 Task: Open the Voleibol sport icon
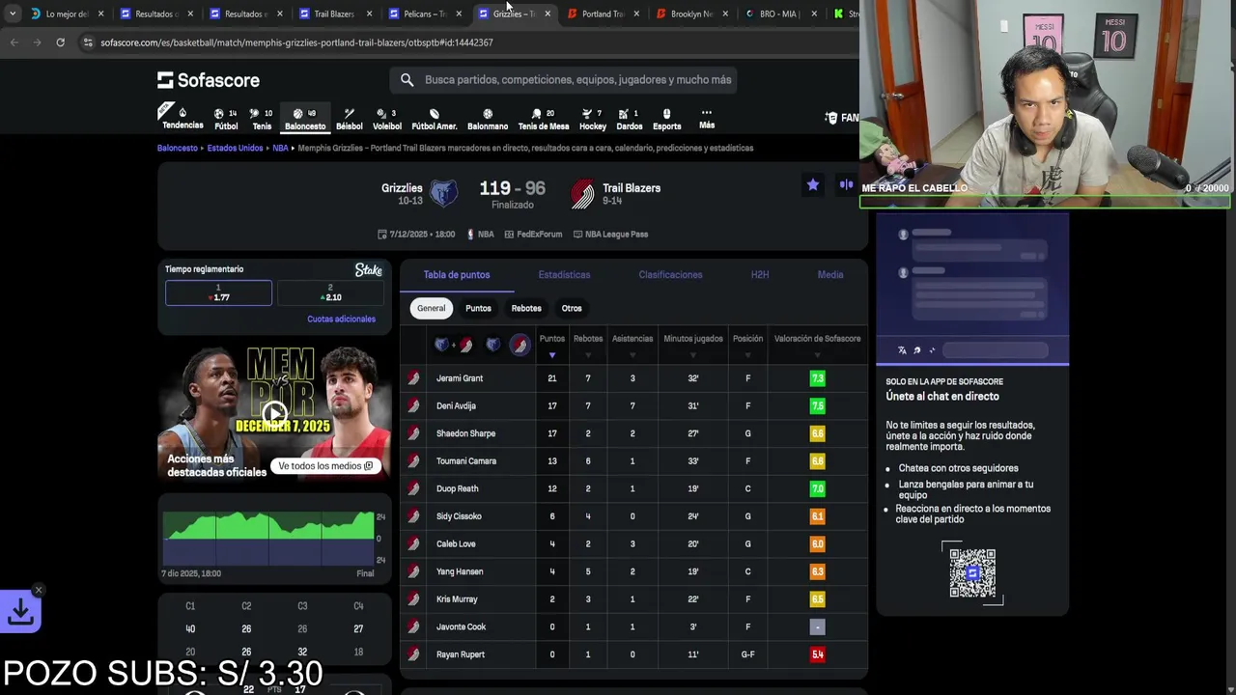click(386, 119)
